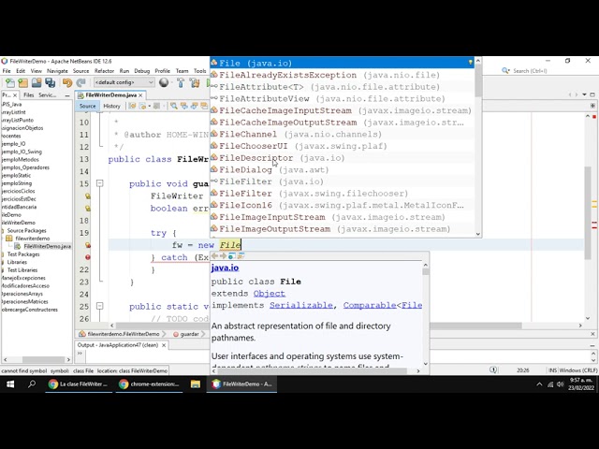Screen dimensions: 599x449
Task: Click the FileWriterDemo.java file icon in Projects tree
Action: (18, 246)
